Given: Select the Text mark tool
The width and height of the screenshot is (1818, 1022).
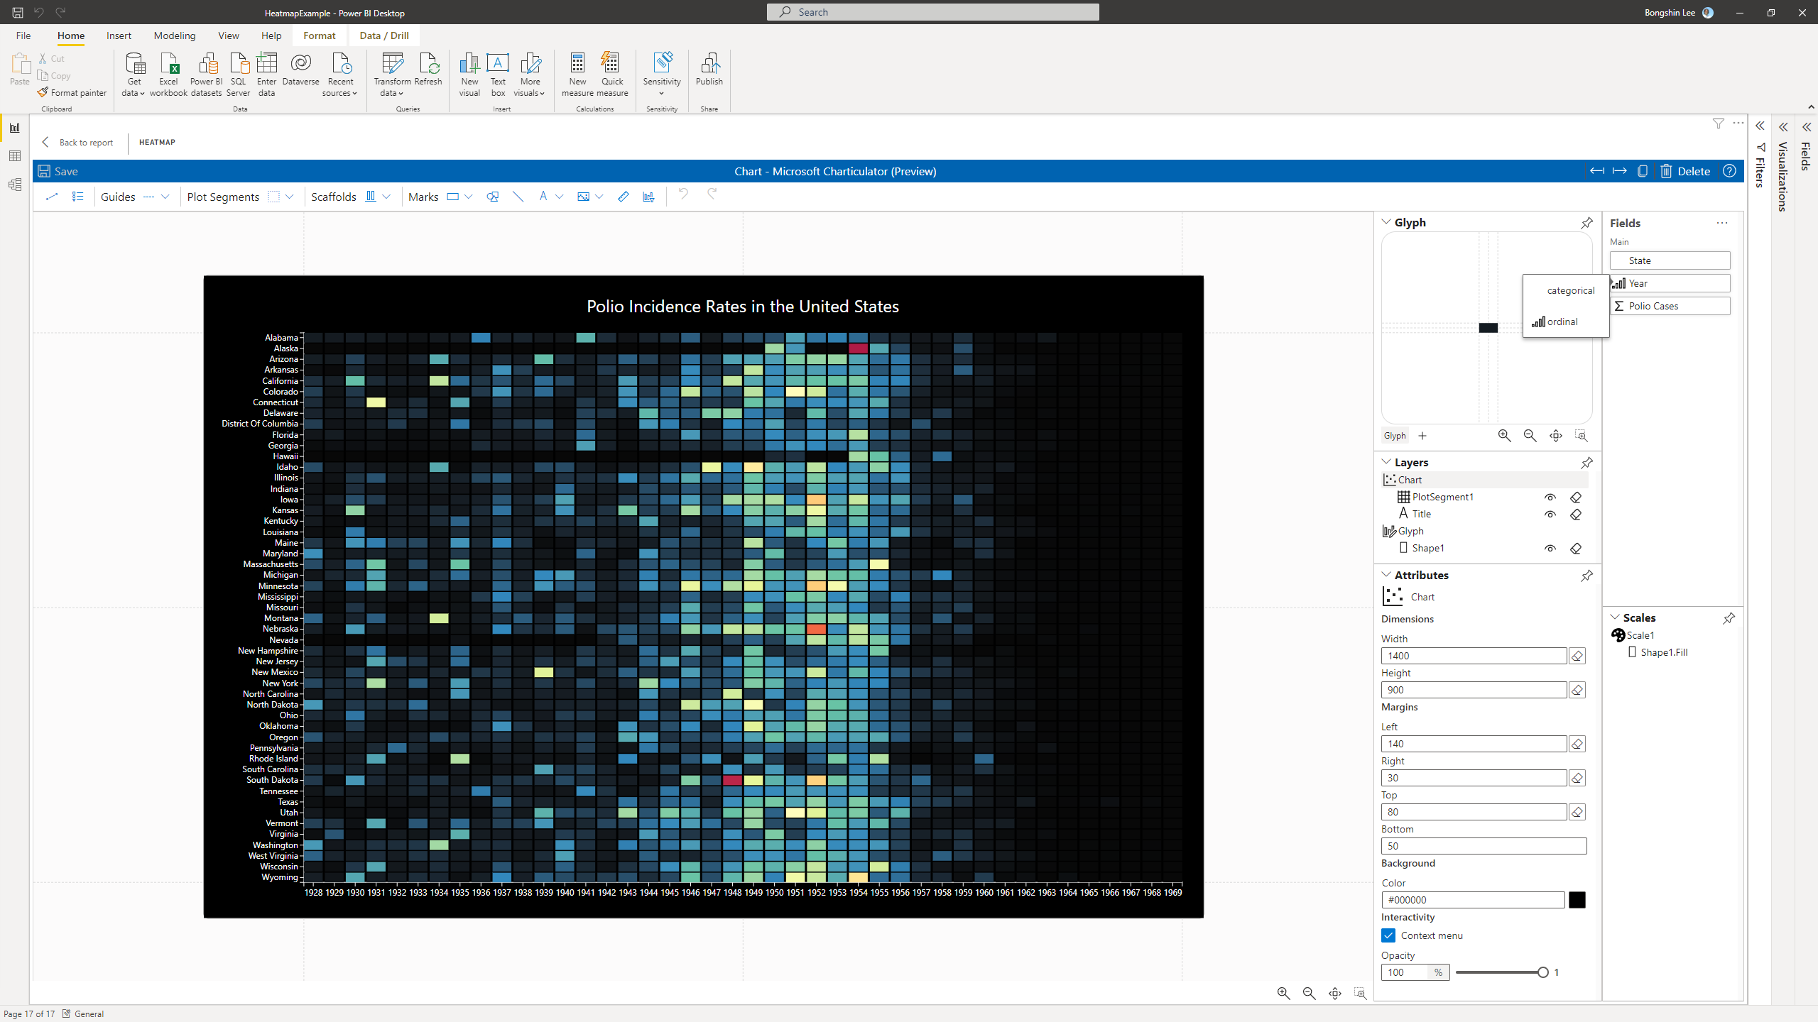Looking at the screenshot, I should click(543, 197).
